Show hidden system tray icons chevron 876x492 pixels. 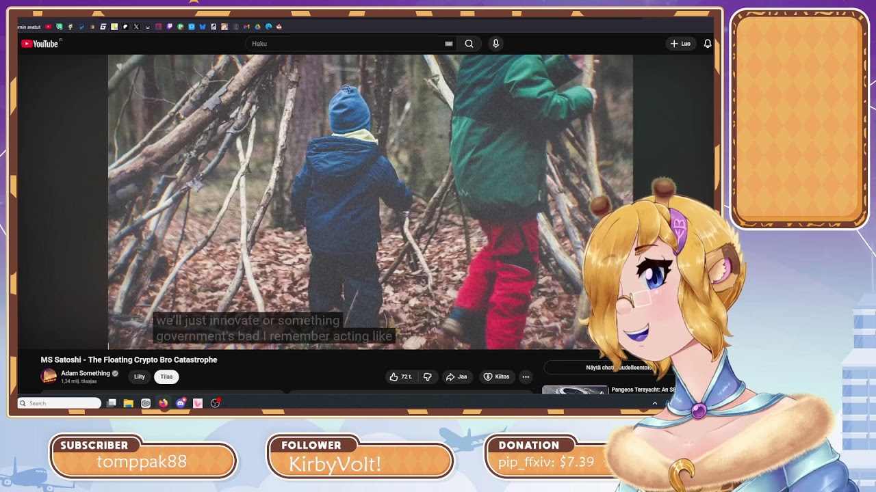point(654,403)
